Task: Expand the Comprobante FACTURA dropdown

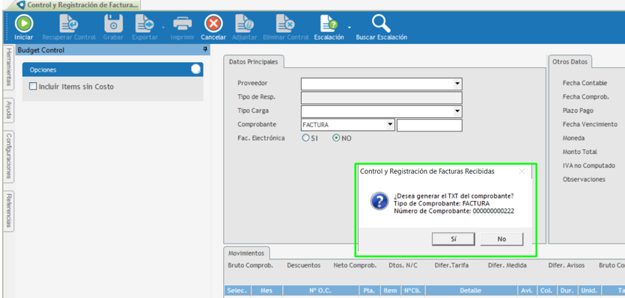Action: pos(390,125)
